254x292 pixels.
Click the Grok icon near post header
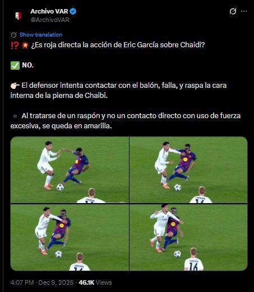coord(233,11)
